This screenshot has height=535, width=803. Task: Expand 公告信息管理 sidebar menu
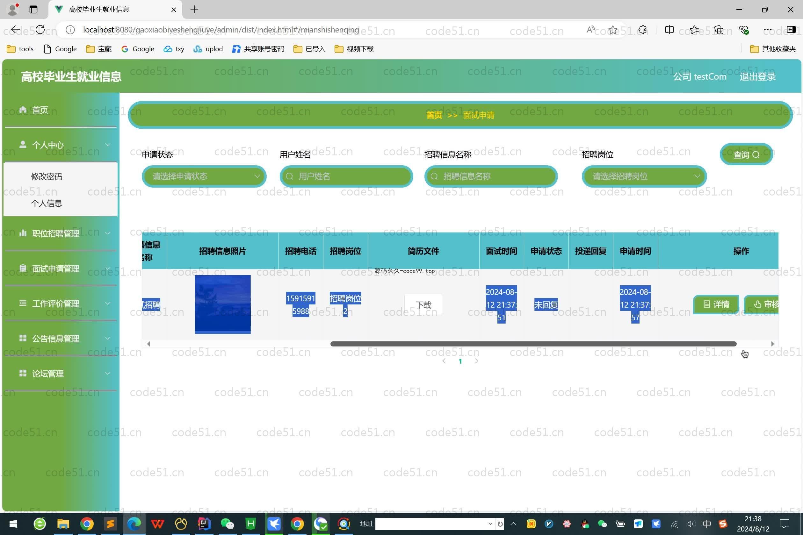click(x=61, y=339)
